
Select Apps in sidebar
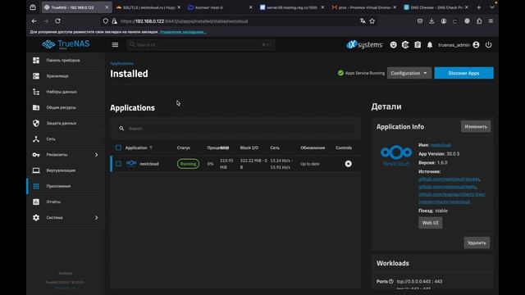pos(66,186)
